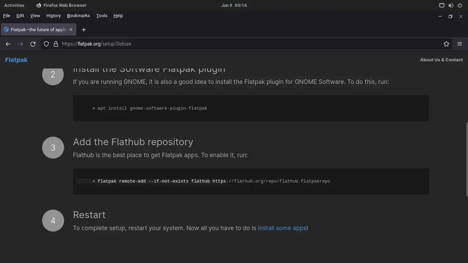The height and width of the screenshot is (263, 468).
Task: Click the URL address field
Action: (x=240, y=44)
